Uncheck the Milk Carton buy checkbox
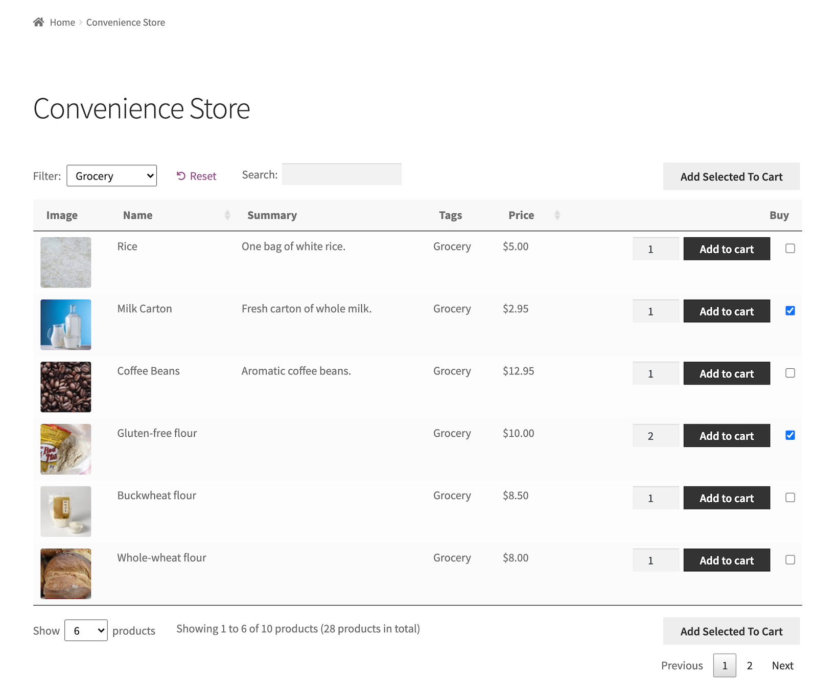 point(790,311)
